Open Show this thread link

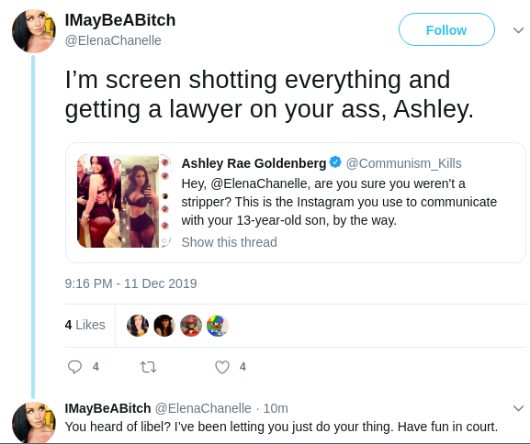(x=229, y=242)
